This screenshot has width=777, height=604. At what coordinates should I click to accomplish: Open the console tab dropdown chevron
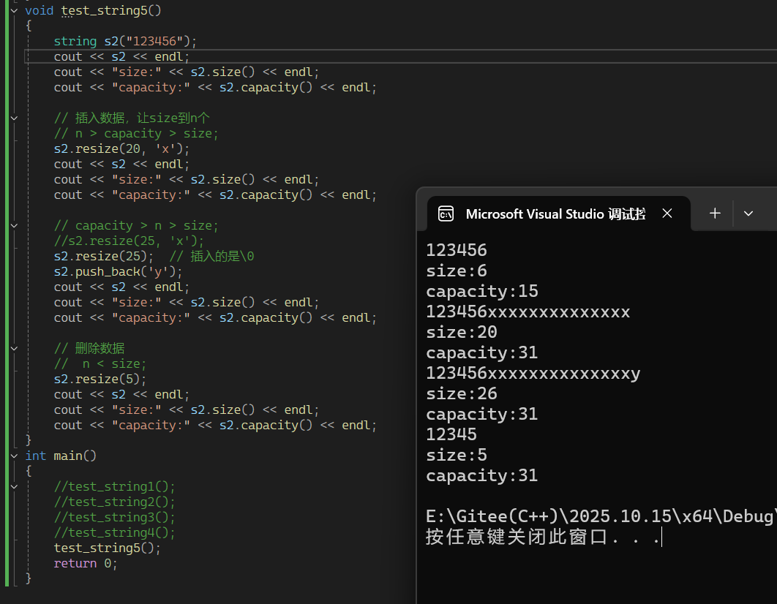(x=748, y=214)
